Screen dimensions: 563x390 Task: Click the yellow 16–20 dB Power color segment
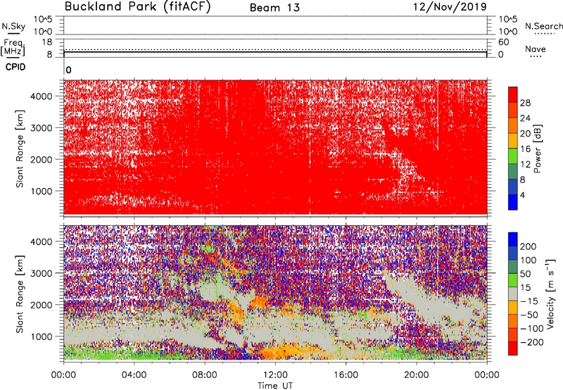pyautogui.click(x=513, y=141)
